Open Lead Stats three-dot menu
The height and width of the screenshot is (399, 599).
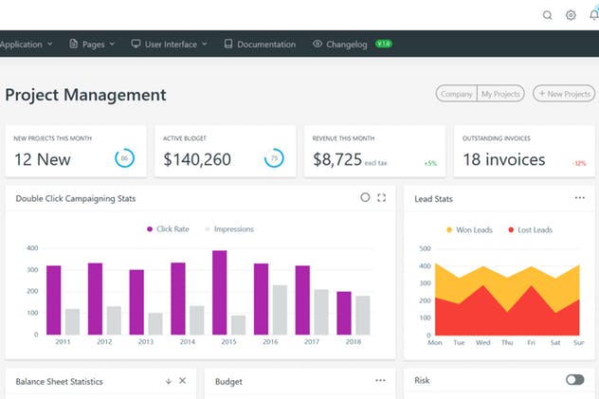(579, 198)
